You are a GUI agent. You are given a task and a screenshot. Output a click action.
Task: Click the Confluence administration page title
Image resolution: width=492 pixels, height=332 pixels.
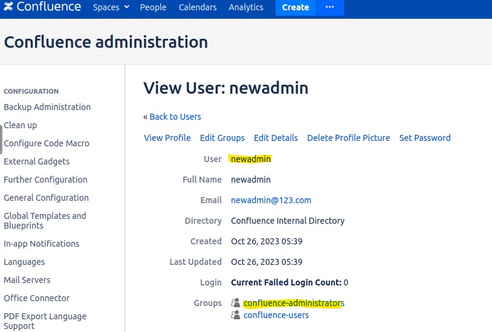point(106,42)
